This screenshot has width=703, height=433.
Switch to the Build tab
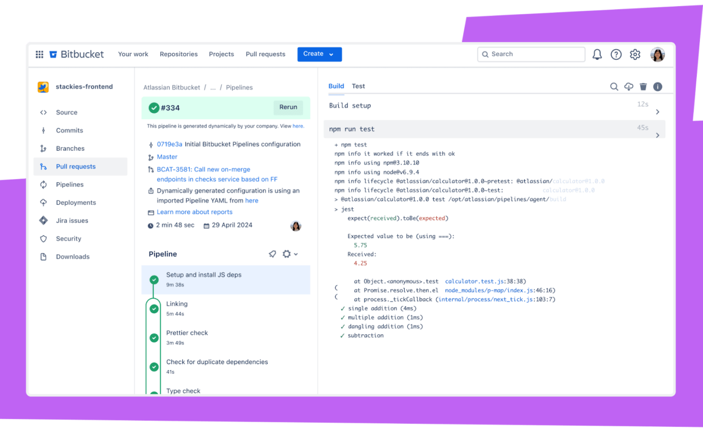[336, 86]
